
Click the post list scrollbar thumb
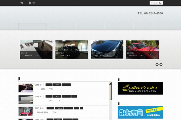coord(110,92)
